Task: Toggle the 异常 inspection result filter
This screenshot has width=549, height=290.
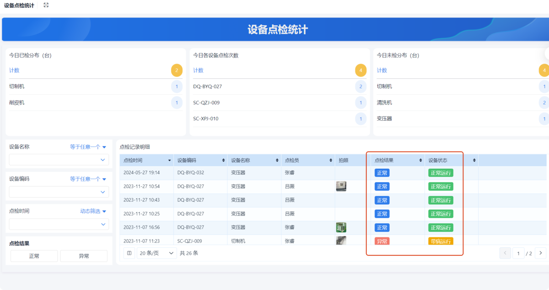Action: point(84,256)
